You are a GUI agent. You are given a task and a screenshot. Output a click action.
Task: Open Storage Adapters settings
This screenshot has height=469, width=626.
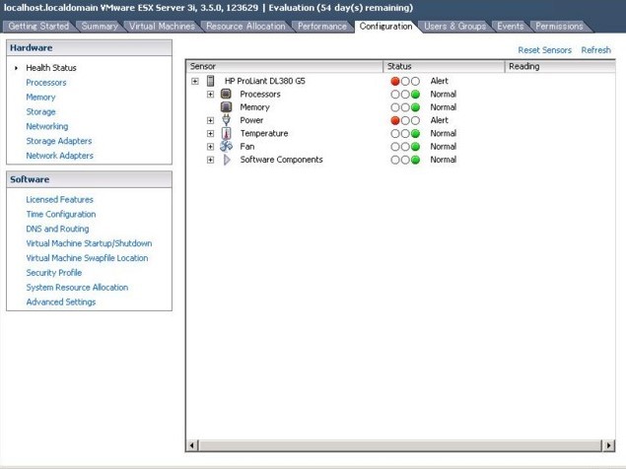(59, 141)
